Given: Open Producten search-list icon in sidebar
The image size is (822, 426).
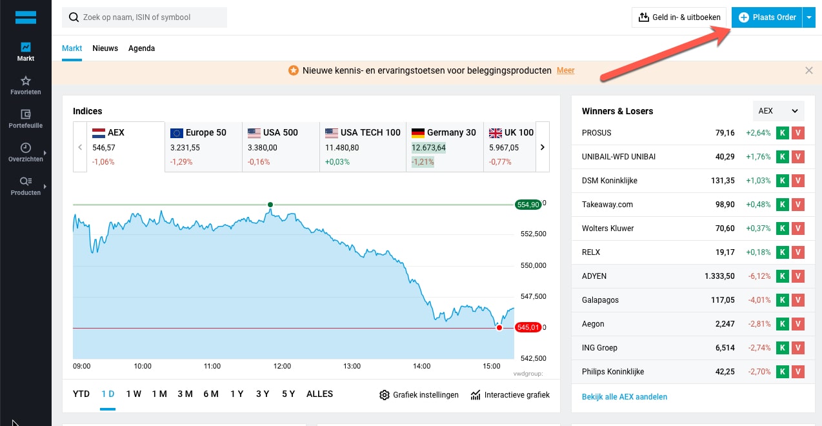Looking at the screenshot, I should (x=26, y=181).
